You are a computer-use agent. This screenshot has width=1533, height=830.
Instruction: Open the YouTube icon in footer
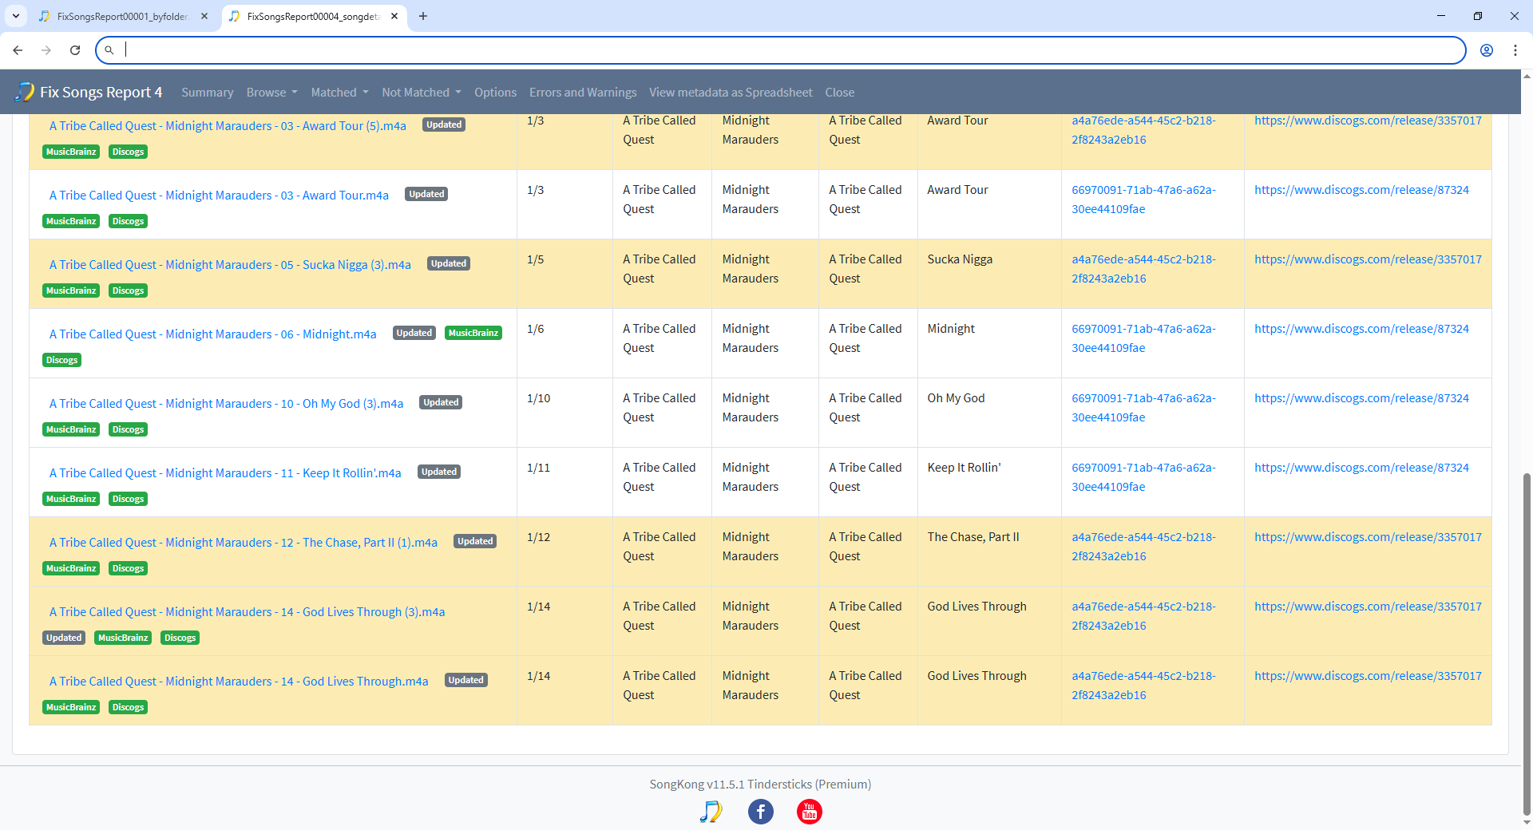tap(810, 812)
